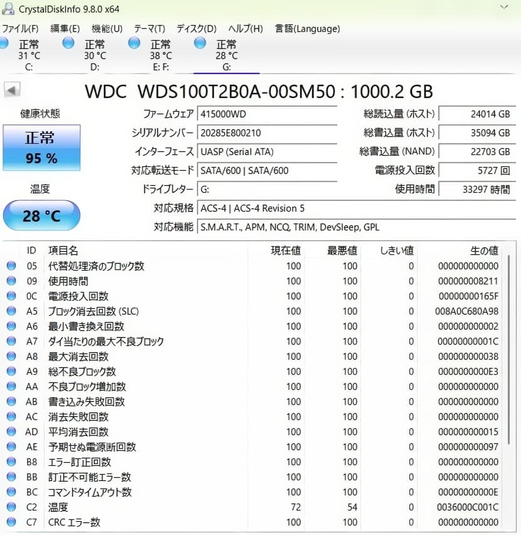Open the テーマ(T) menu
521x535 pixels.
149,29
